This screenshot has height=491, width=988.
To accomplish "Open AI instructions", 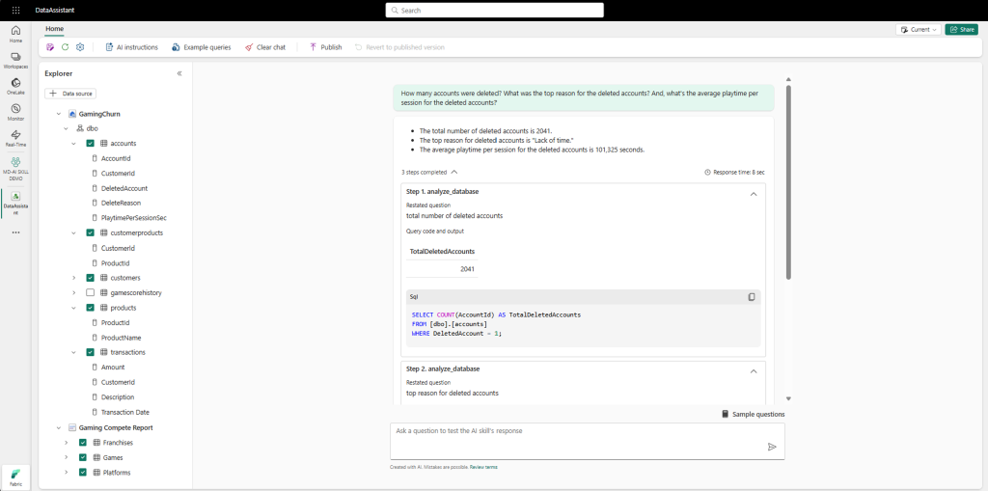I will (131, 47).
